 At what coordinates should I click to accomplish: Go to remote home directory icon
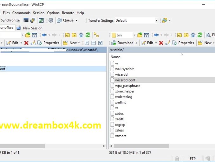tap(193, 35)
